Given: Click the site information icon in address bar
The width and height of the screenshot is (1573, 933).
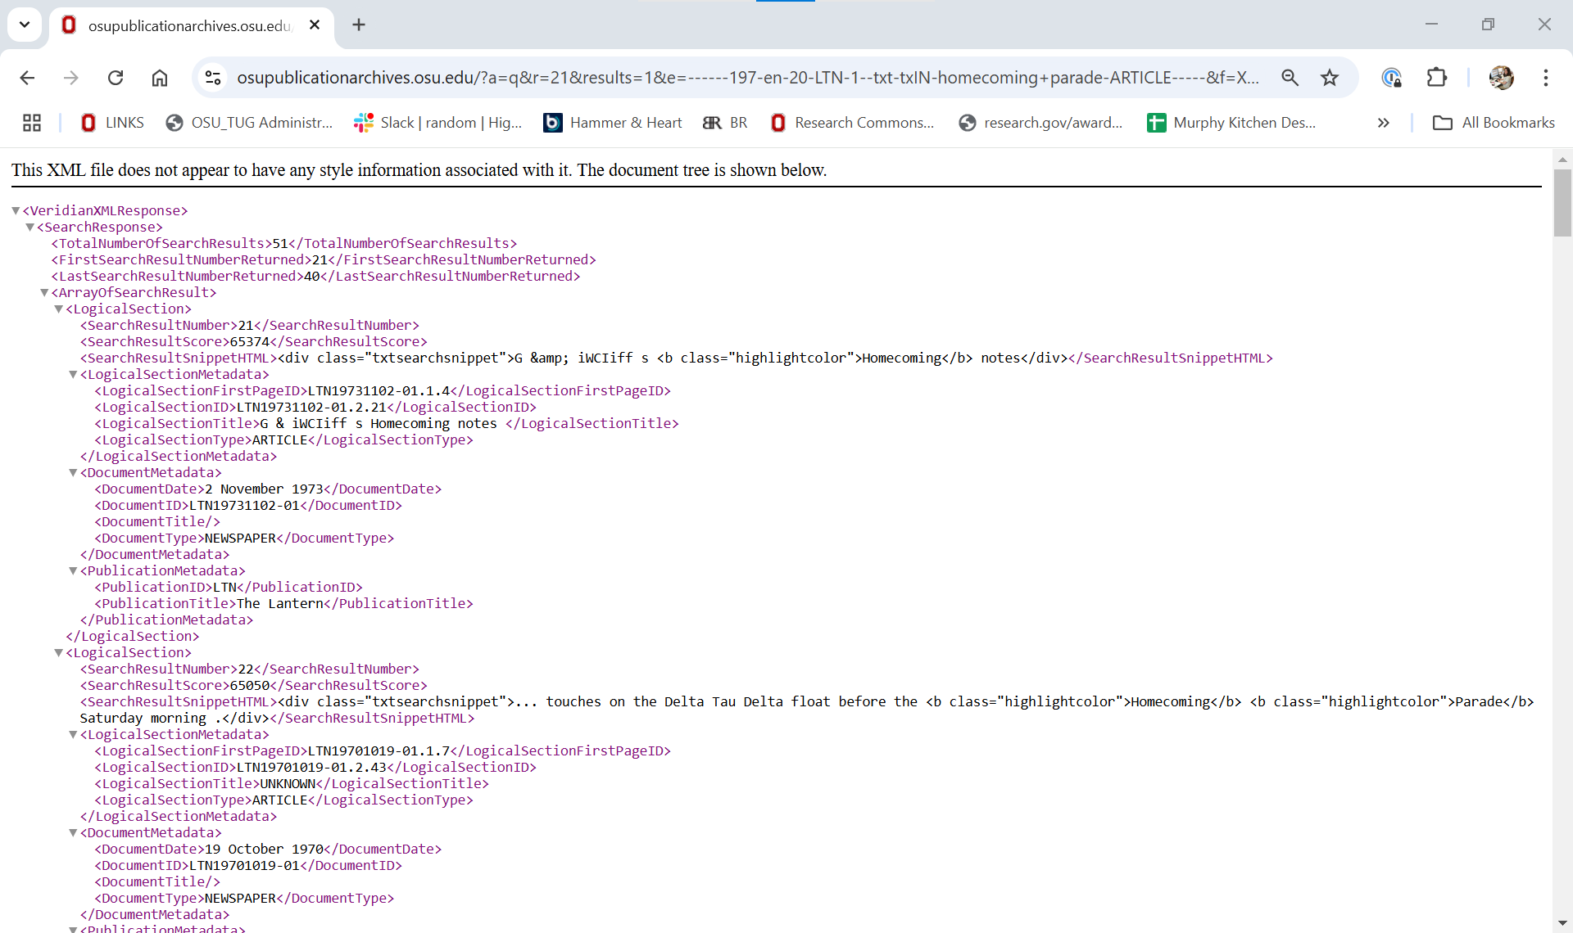Looking at the screenshot, I should tap(213, 78).
